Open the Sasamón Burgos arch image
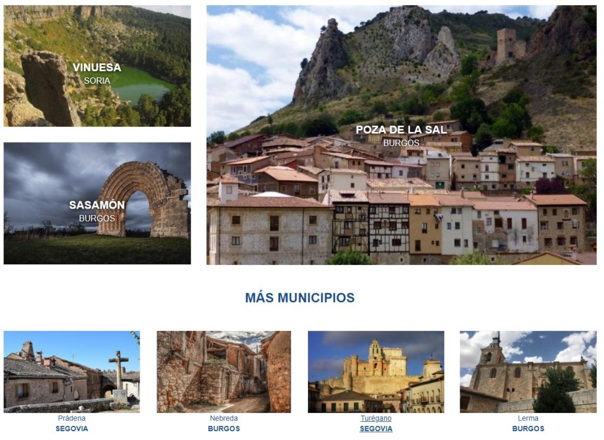 [97, 203]
